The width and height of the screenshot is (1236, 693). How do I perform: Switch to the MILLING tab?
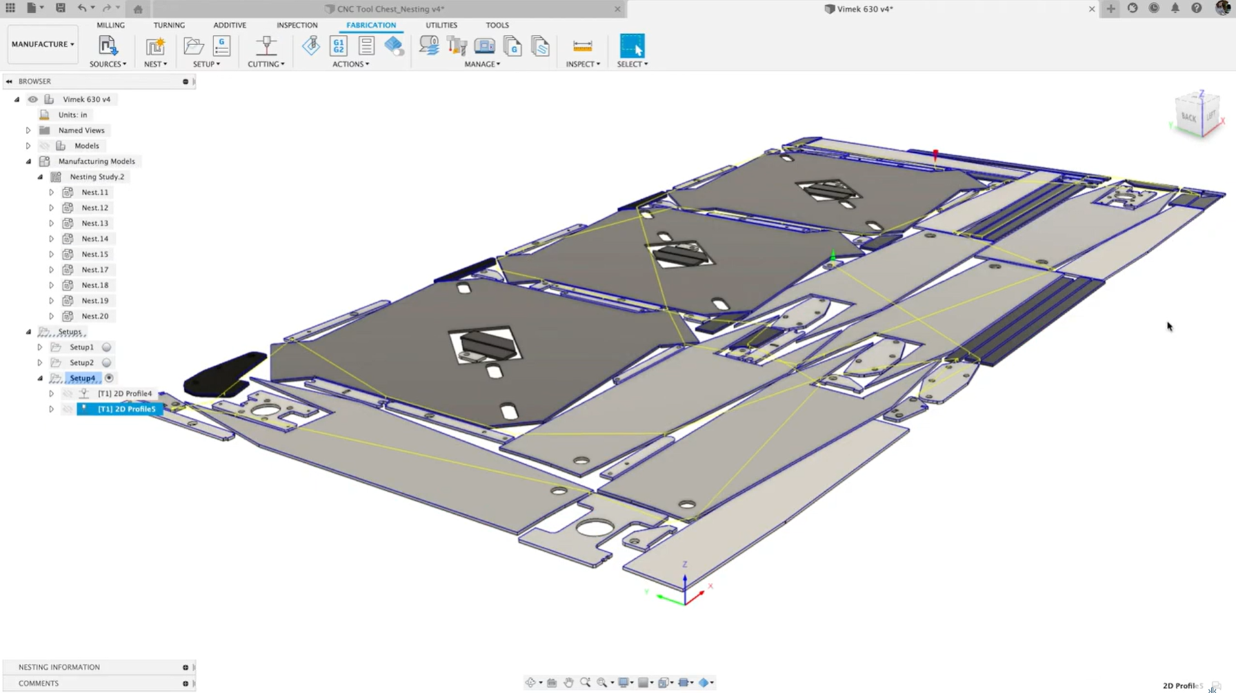pos(111,25)
